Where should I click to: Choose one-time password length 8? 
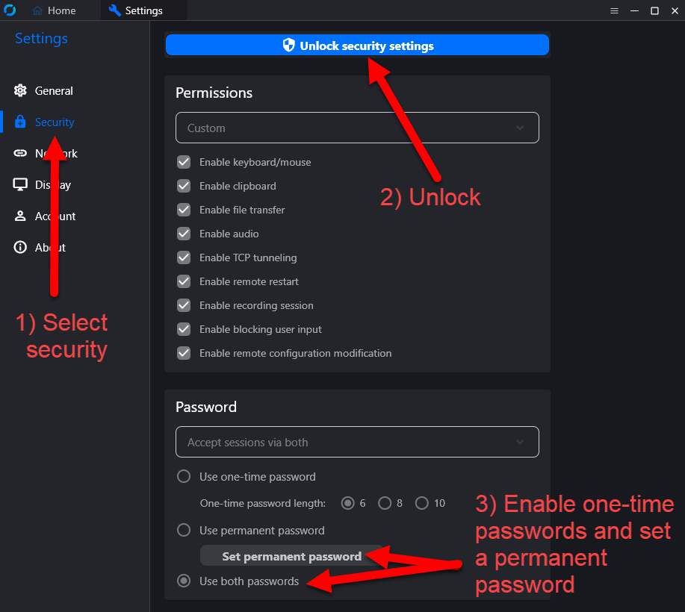coord(385,503)
